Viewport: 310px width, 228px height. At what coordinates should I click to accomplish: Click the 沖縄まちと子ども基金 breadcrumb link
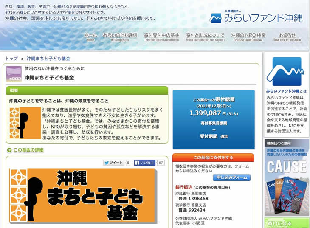click(x=48, y=59)
